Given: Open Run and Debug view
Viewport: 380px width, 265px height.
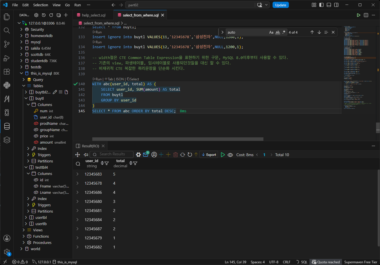Looking at the screenshot, I should (x=7, y=58).
